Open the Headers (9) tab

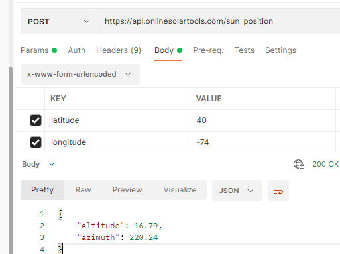(x=119, y=50)
